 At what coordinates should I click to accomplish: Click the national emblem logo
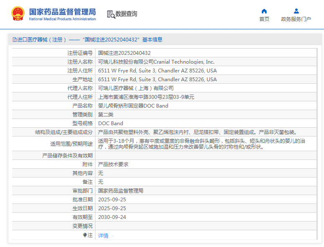coord(18,14)
